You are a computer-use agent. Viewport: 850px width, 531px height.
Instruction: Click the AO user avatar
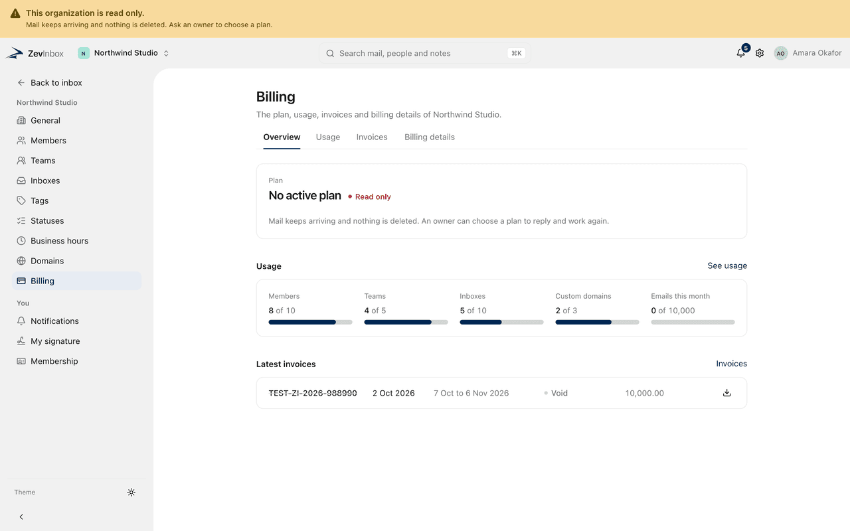781,53
